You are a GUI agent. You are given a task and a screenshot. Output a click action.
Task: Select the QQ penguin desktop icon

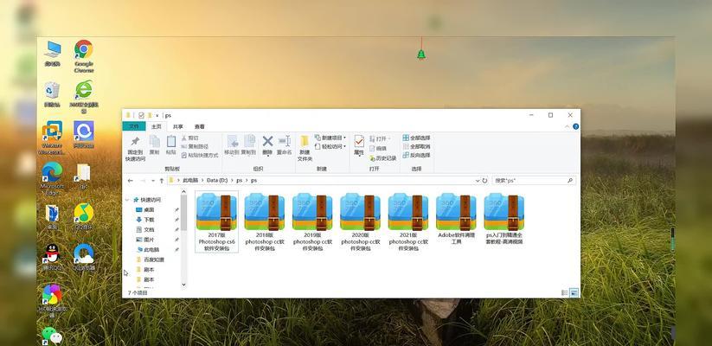pos(52,257)
